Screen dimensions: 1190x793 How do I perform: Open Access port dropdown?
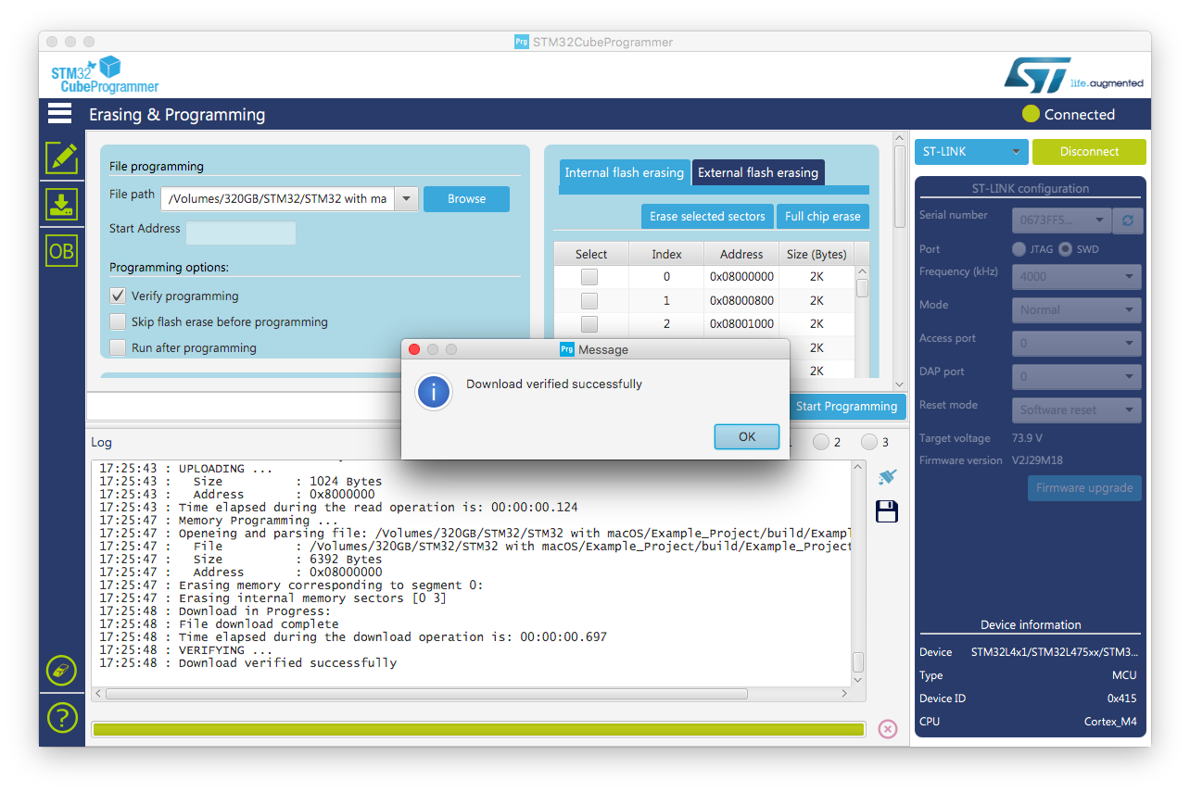[x=1076, y=343]
